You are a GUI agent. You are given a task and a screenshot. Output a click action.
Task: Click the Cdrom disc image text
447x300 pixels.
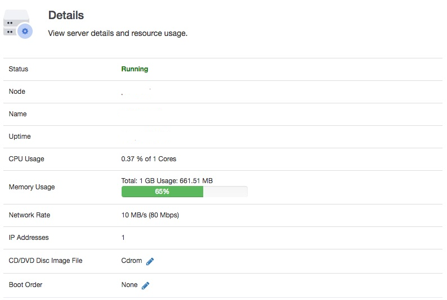pos(131,261)
